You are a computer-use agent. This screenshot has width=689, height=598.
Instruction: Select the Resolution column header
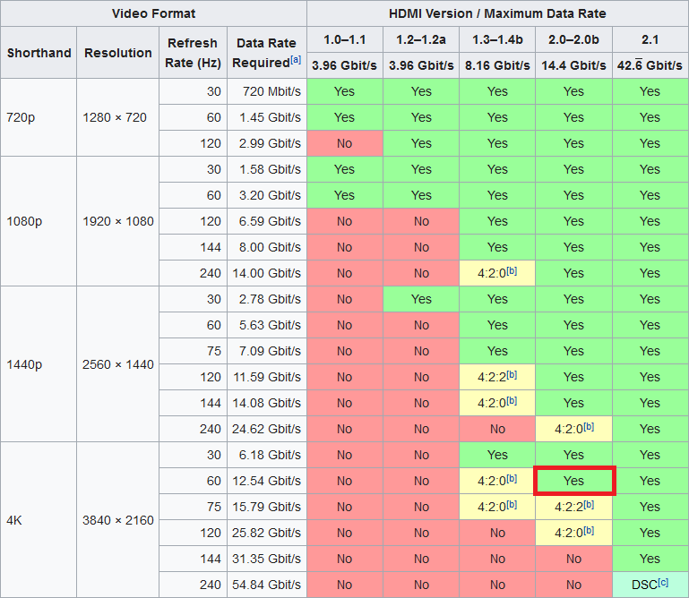pos(117,53)
